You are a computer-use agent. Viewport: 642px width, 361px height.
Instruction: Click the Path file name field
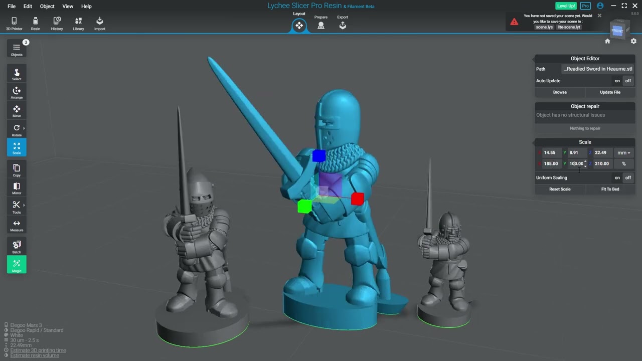pos(597,69)
